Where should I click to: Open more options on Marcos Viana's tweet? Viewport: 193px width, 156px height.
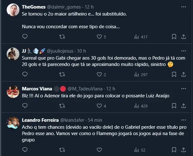tap(183, 88)
